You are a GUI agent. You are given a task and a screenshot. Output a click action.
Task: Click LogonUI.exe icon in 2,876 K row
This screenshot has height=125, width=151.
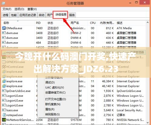click(4, 96)
